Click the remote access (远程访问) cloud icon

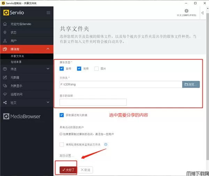click(5, 94)
